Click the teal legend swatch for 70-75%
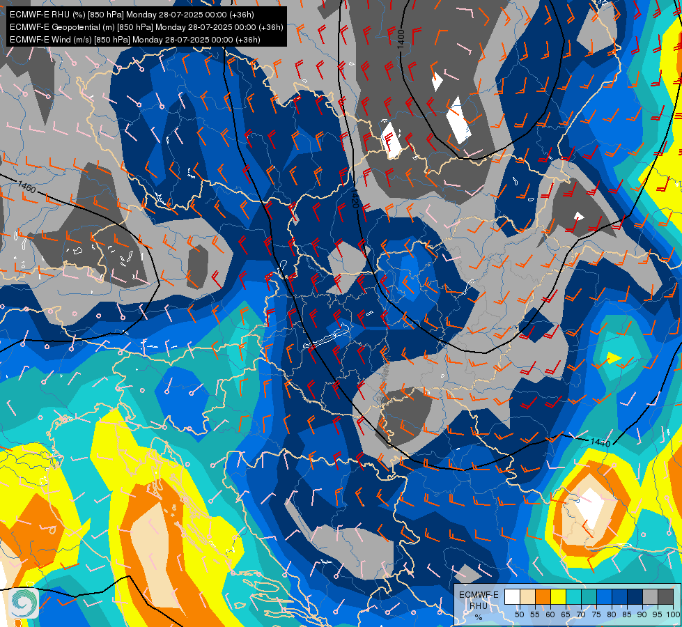The height and width of the screenshot is (627, 682). pyautogui.click(x=589, y=596)
